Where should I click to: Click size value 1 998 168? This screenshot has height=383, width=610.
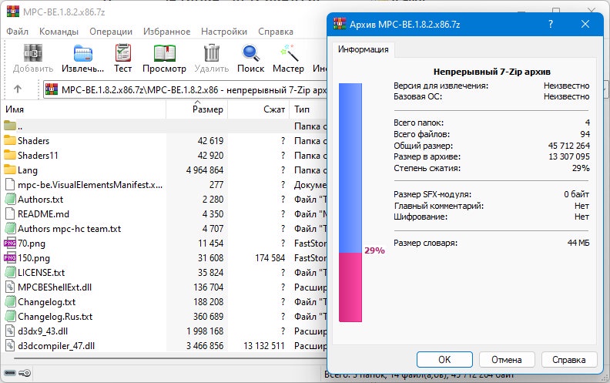[x=205, y=331]
